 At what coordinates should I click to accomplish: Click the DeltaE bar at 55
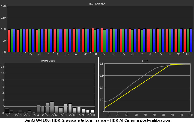click(x=52, y=107)
